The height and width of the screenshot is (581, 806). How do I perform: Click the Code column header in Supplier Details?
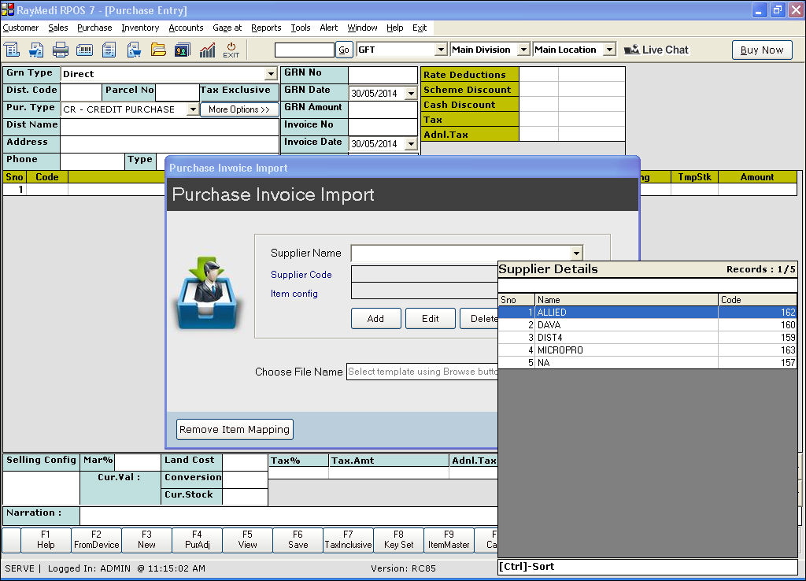(x=757, y=300)
